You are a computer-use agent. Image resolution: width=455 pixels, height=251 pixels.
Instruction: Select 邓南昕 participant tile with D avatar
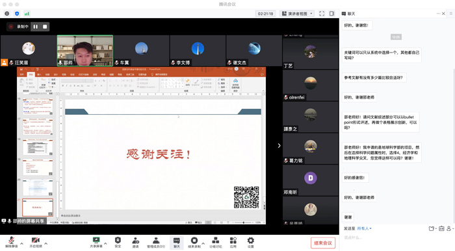(311, 180)
